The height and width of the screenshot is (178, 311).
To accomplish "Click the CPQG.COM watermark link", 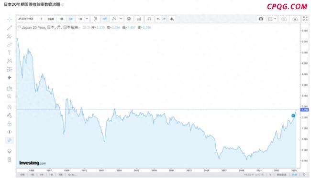I will pyautogui.click(x=287, y=7).
